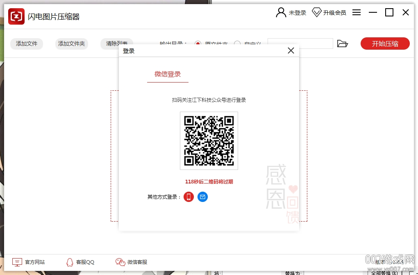Click the 闪电图片压缩器 title text
The width and height of the screenshot is (418, 275).
tap(54, 17)
